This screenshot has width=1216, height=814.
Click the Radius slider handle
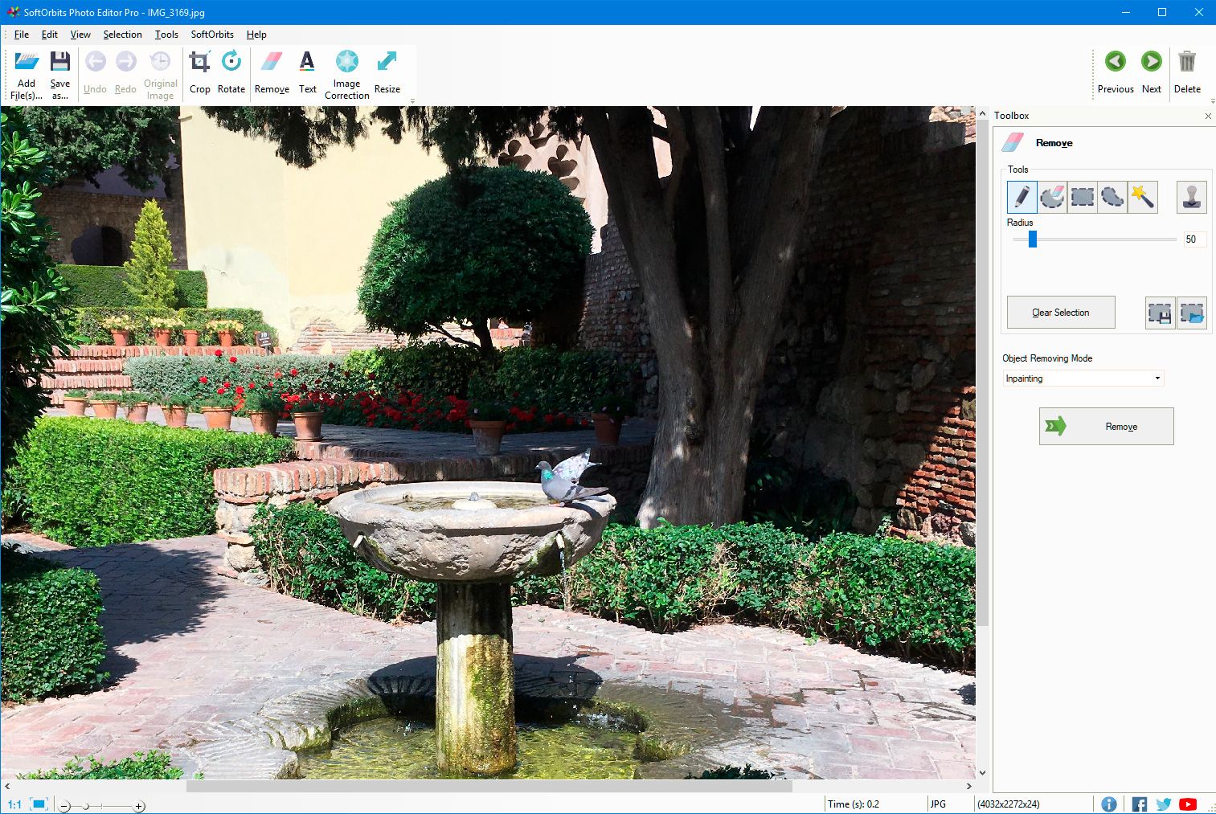[1033, 239]
